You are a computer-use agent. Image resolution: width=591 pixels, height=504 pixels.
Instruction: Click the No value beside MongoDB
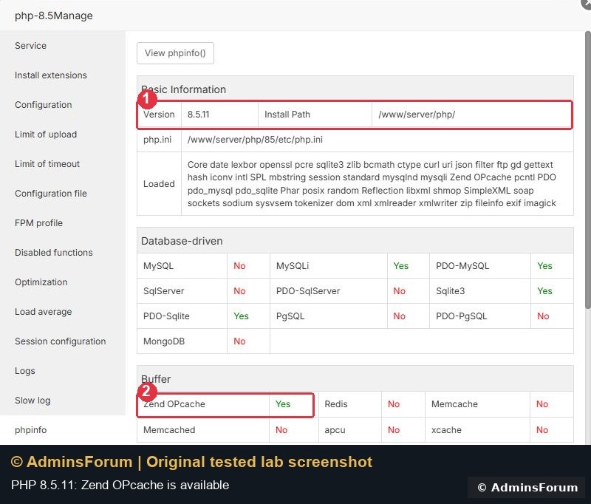click(239, 341)
